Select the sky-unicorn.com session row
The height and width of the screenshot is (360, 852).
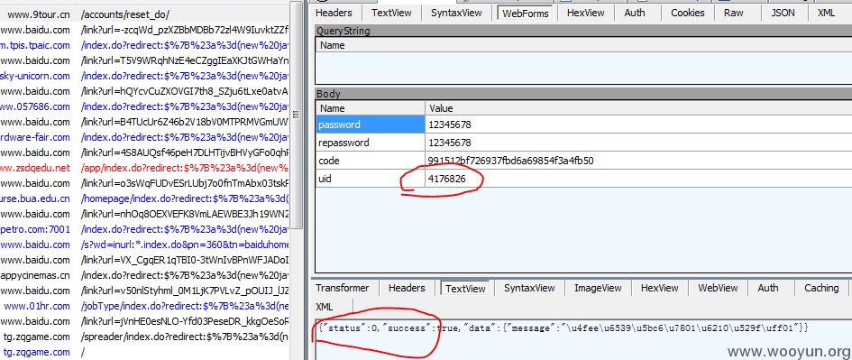[144, 76]
